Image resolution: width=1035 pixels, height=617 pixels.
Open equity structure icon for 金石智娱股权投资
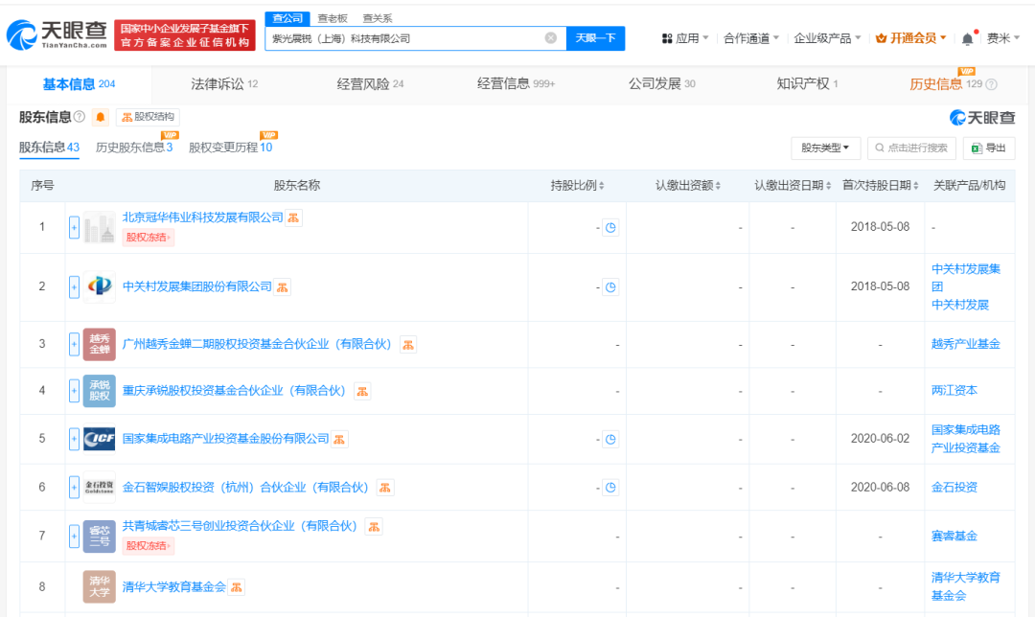(x=385, y=488)
